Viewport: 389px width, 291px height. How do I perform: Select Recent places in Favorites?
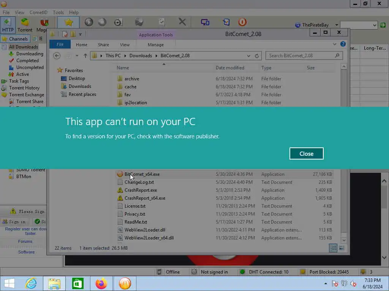(82, 94)
